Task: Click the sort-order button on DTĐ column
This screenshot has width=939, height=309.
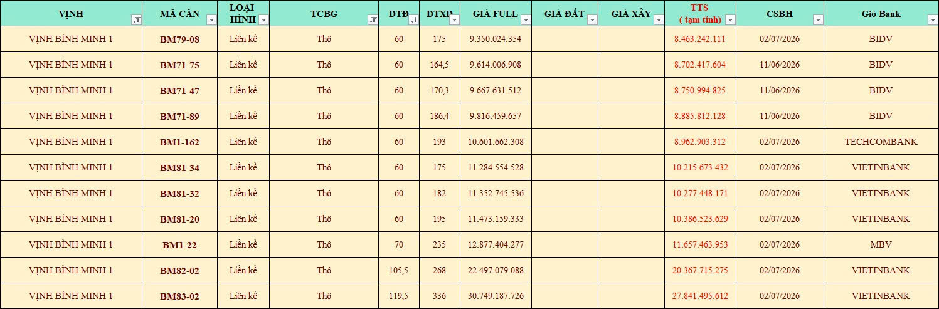Action: tap(413, 20)
